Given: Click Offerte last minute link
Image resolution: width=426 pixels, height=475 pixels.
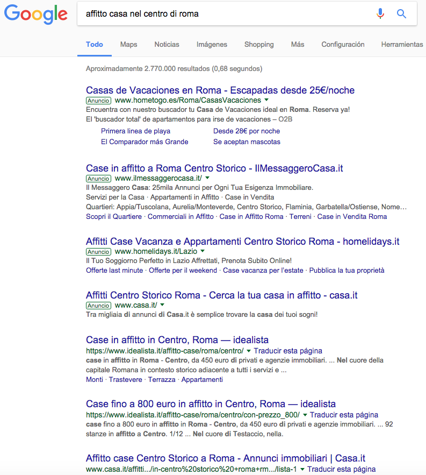Looking at the screenshot, I should [114, 271].
